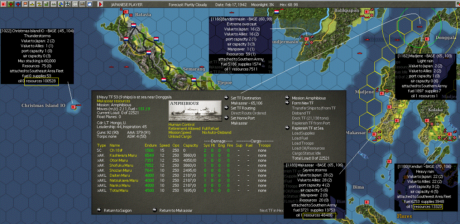Toggle the Full Refuel setting
460x224 pixels.
click(211, 128)
